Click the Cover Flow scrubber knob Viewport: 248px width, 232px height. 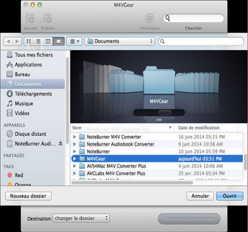(x=165, y=113)
